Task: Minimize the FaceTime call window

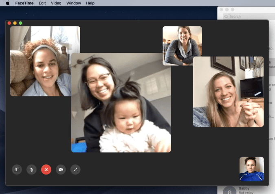Action: pos(15,23)
